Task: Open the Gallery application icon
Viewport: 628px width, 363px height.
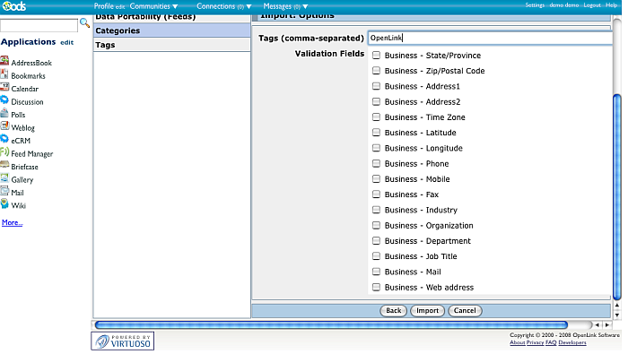Action: tap(5, 179)
